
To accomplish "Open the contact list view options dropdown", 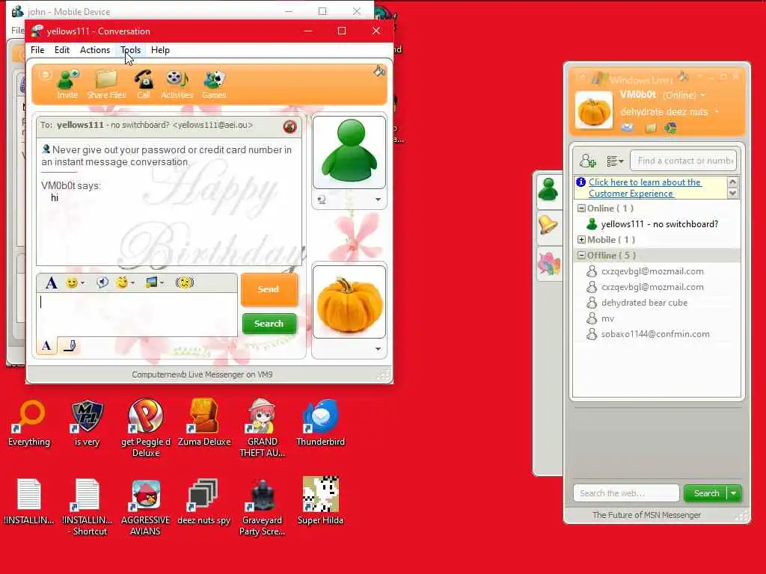I will tap(615, 161).
